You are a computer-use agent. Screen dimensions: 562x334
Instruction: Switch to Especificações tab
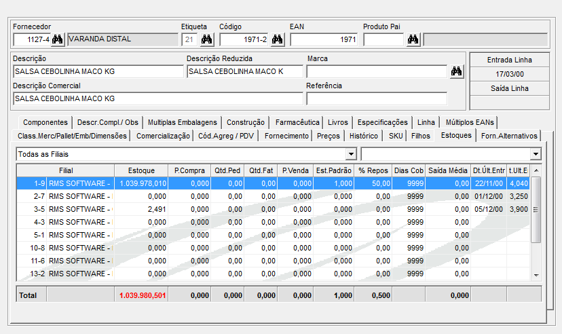coord(382,123)
